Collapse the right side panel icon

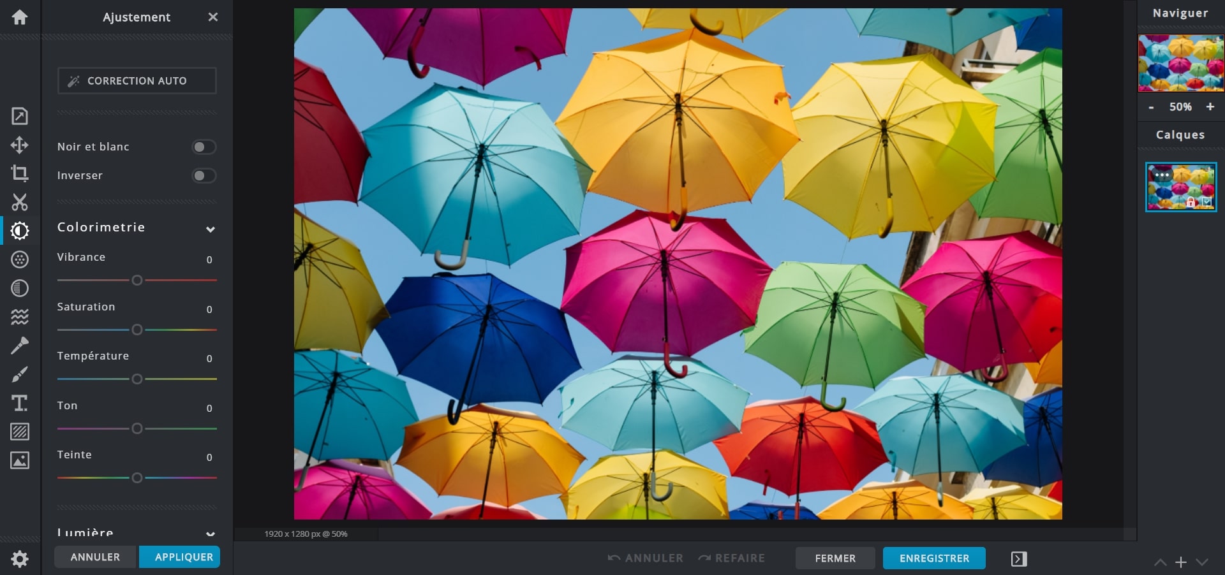pyautogui.click(x=1019, y=559)
